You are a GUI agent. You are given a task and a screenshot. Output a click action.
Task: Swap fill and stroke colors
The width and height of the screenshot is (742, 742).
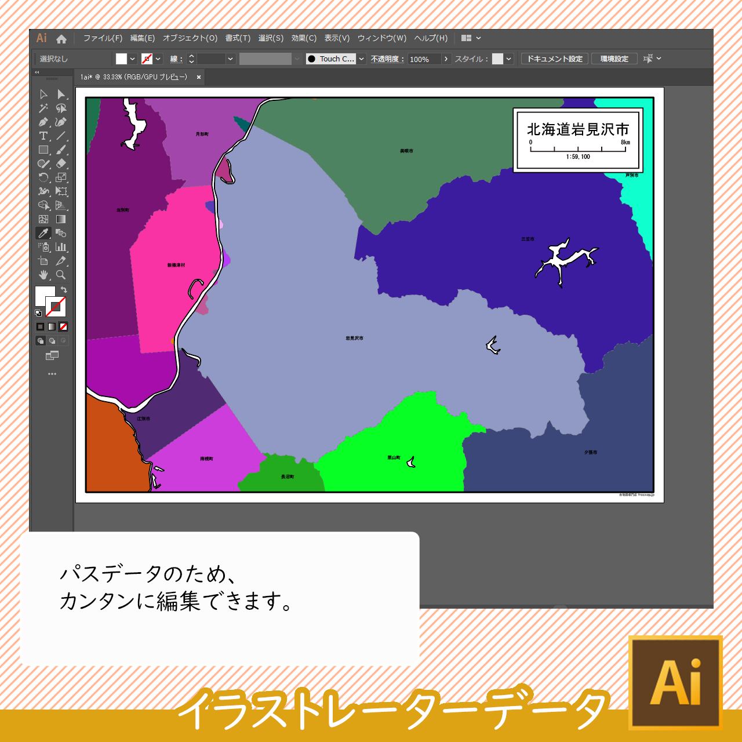pos(64,289)
